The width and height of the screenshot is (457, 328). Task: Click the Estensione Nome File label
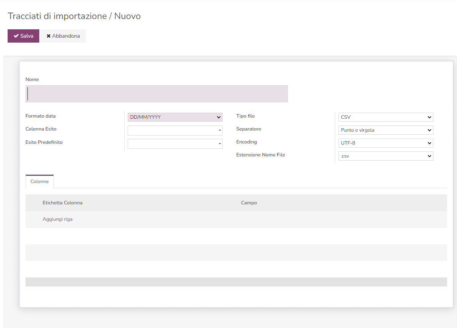(x=260, y=155)
